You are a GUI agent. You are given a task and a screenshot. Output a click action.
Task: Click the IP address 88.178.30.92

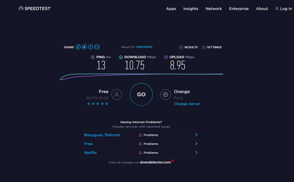point(97,98)
